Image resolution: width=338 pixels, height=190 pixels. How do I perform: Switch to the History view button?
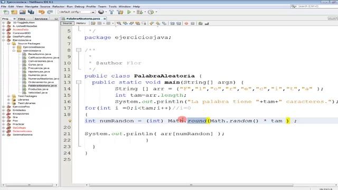click(81, 23)
